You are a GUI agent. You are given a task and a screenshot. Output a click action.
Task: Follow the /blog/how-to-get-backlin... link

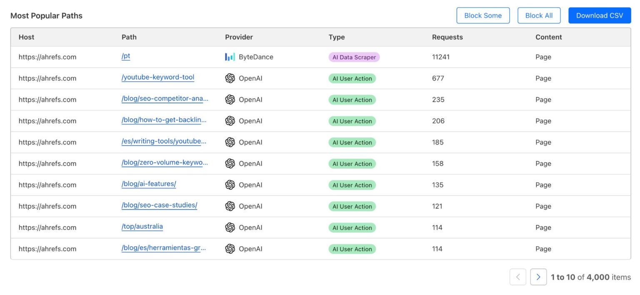[x=163, y=120]
